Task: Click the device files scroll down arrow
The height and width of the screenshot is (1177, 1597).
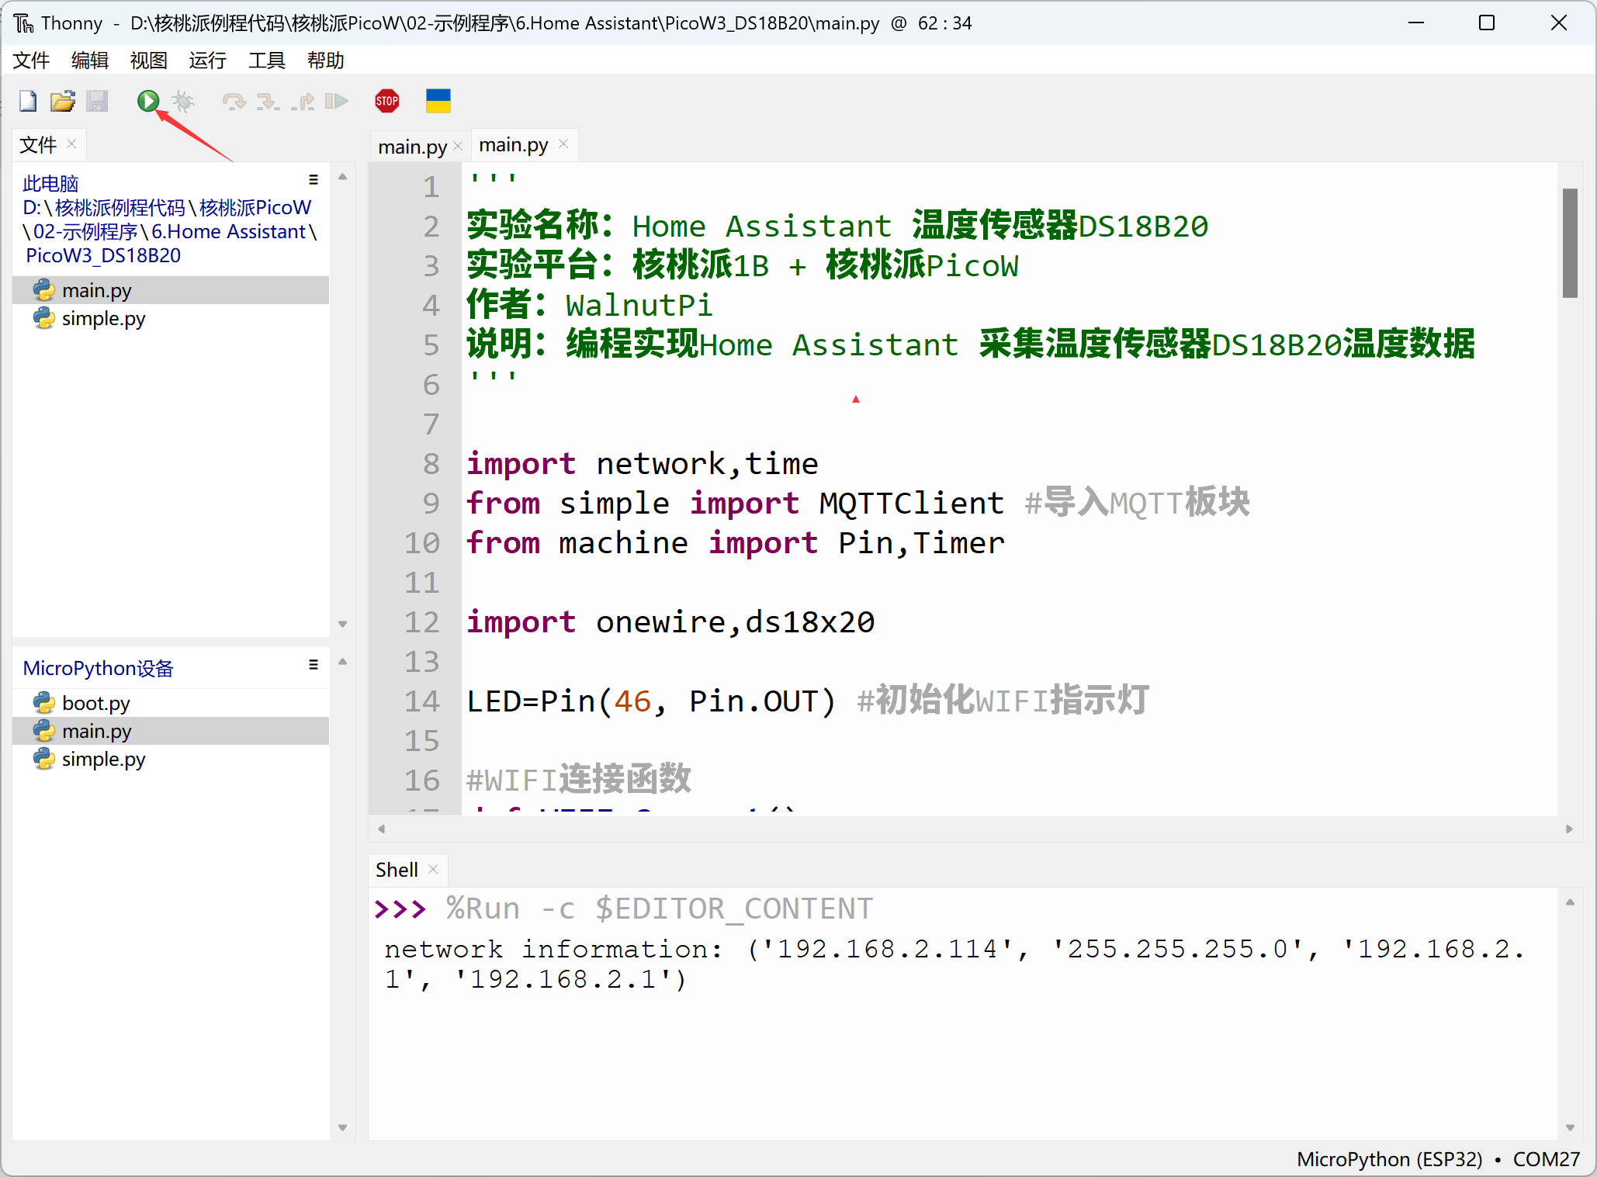Action: point(342,1127)
